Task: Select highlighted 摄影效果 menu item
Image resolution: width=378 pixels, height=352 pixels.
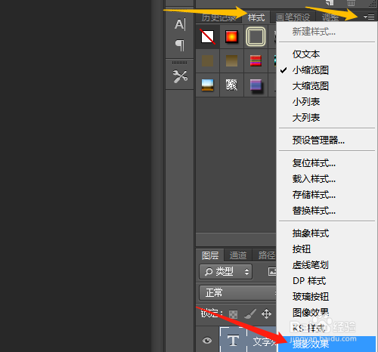Action: [327, 344]
